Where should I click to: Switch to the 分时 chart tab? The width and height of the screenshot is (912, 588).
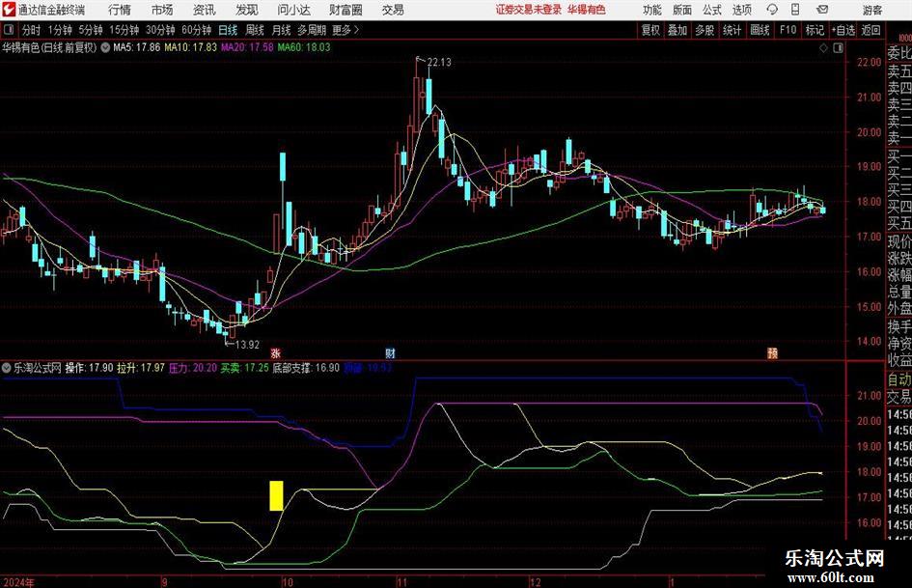(31, 30)
